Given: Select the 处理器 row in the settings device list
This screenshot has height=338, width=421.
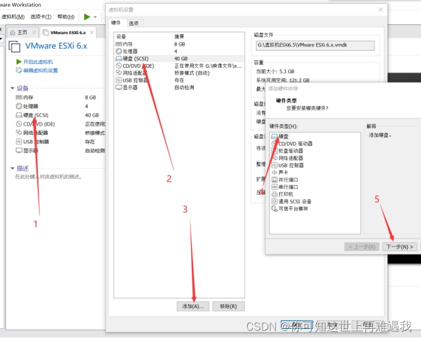Looking at the screenshot, I should point(179,51).
